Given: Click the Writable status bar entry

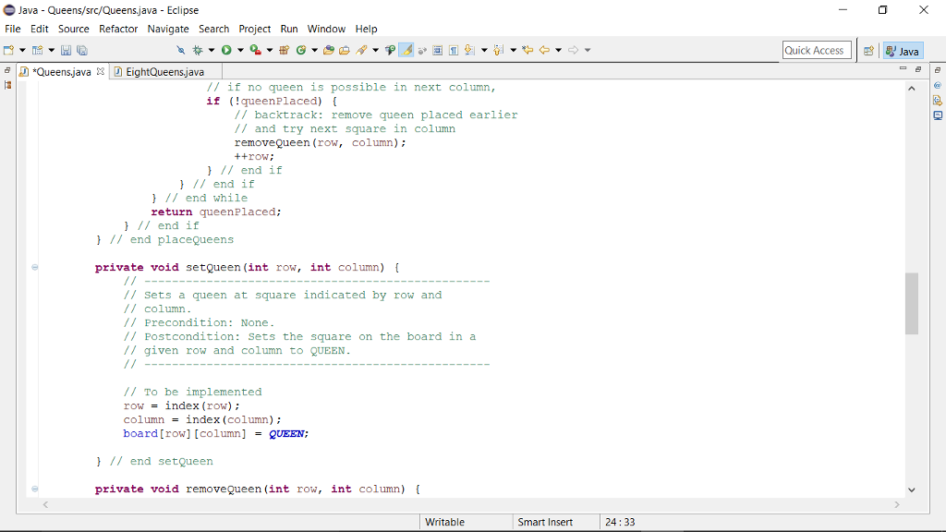Looking at the screenshot, I should coord(444,522).
